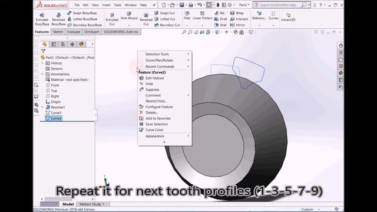The height and width of the screenshot is (212, 377).
Task: Select the Rib tool
Action: point(219,13)
